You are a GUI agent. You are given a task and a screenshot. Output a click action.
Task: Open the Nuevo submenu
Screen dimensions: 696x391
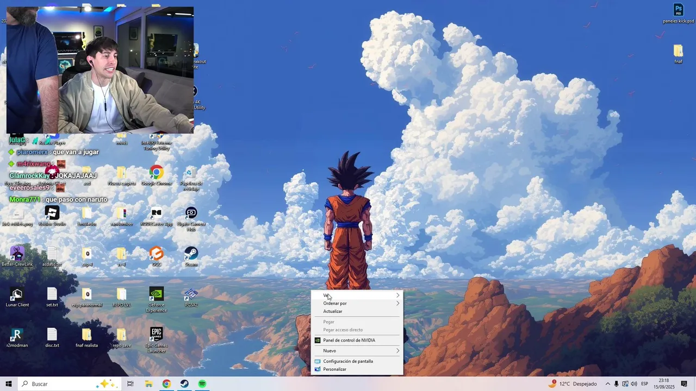click(x=357, y=351)
